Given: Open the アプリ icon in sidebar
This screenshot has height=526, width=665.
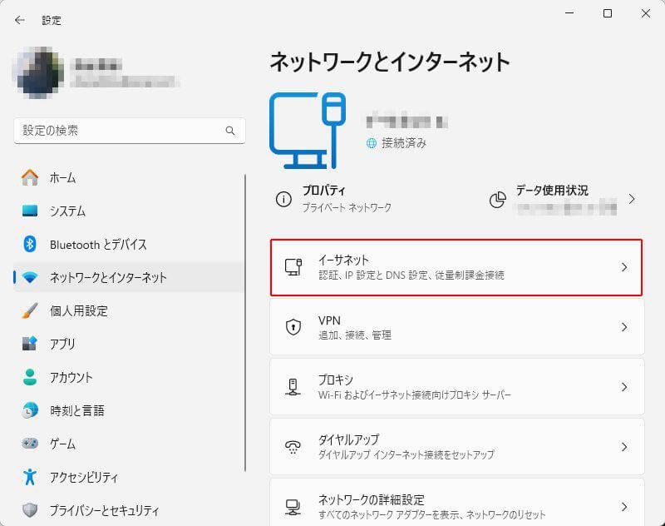Looking at the screenshot, I should click(30, 344).
